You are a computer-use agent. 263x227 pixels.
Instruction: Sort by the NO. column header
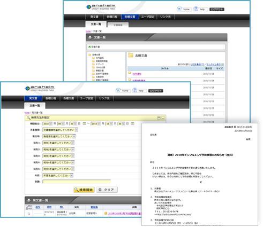tap(62, 207)
